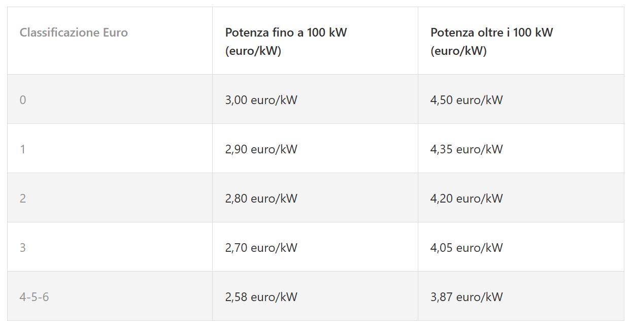The height and width of the screenshot is (329, 632).
Task: Select Euro classification cell "1"
Action: (x=23, y=149)
